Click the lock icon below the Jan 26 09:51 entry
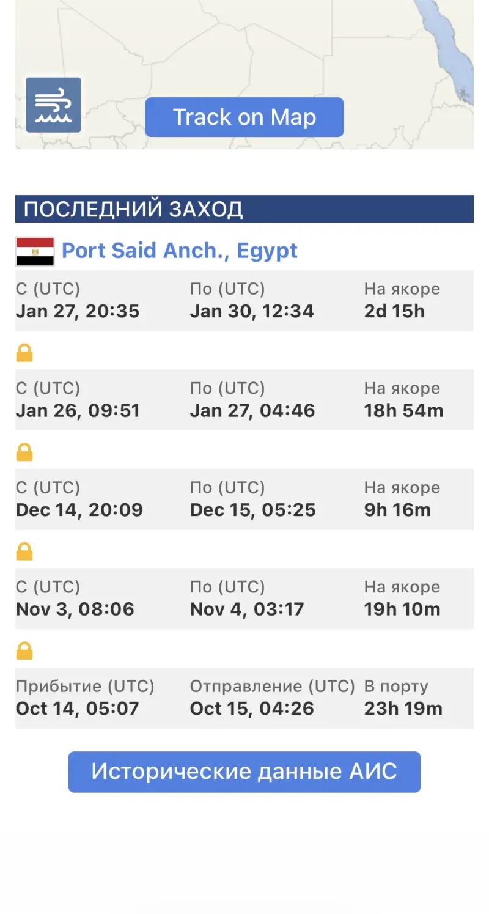The image size is (489, 914). [24, 452]
